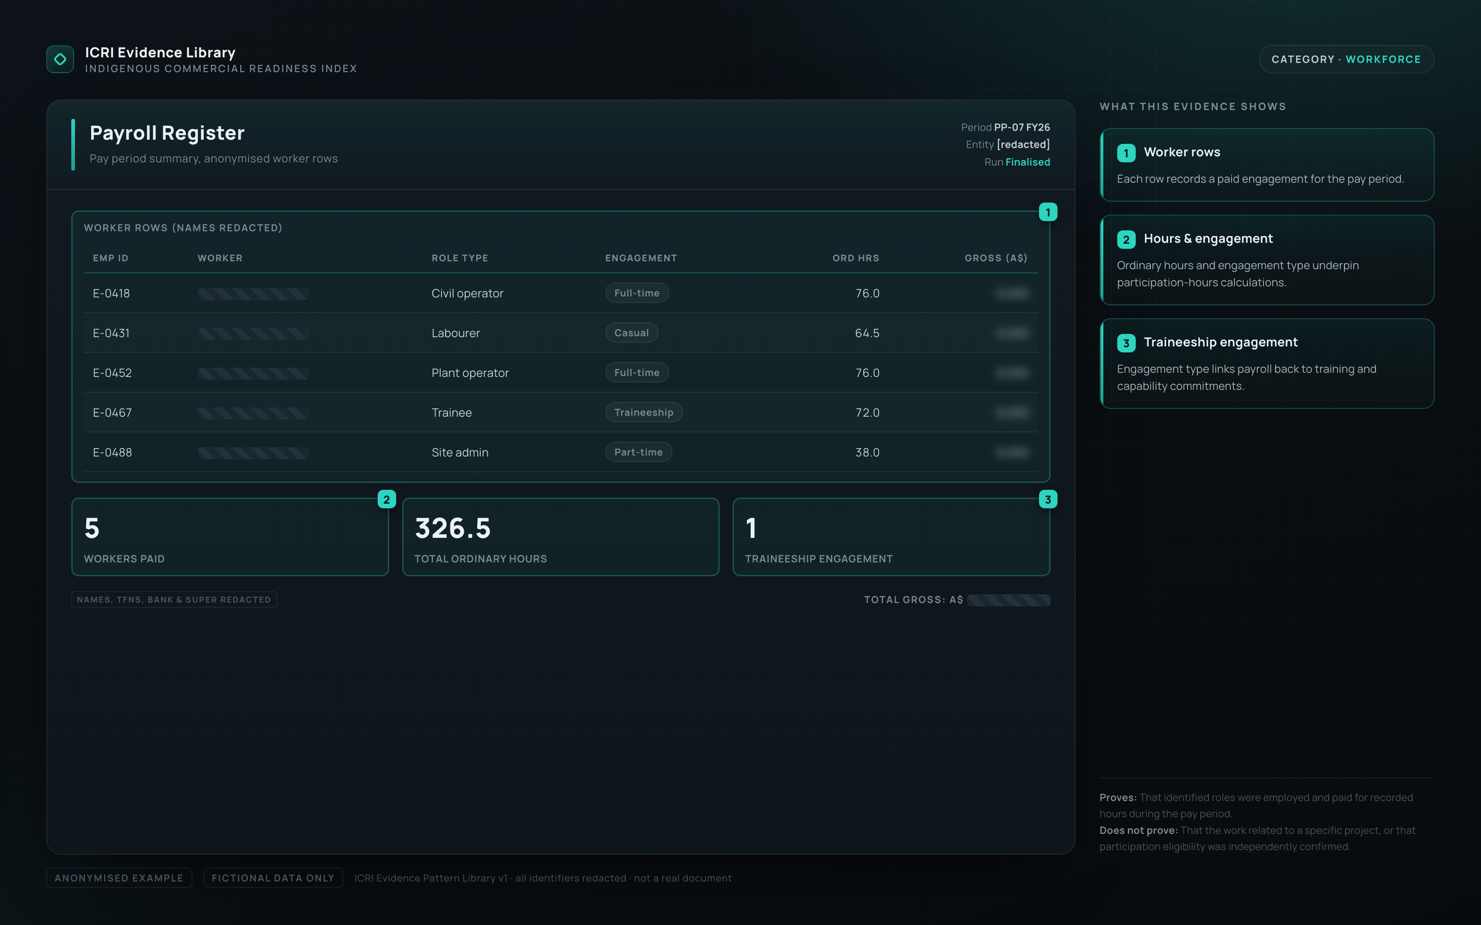Click the redacted worker name bar for E-0418

point(253,294)
